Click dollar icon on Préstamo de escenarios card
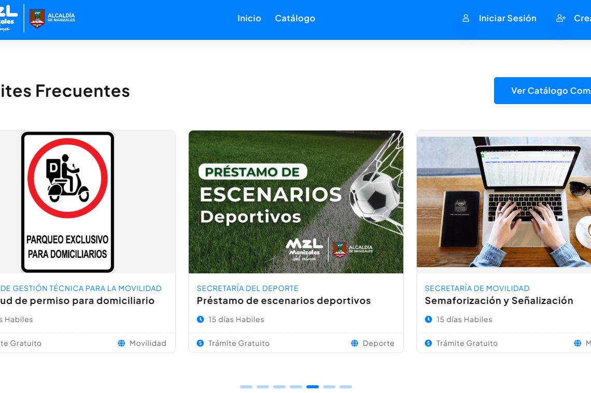 coord(201,343)
